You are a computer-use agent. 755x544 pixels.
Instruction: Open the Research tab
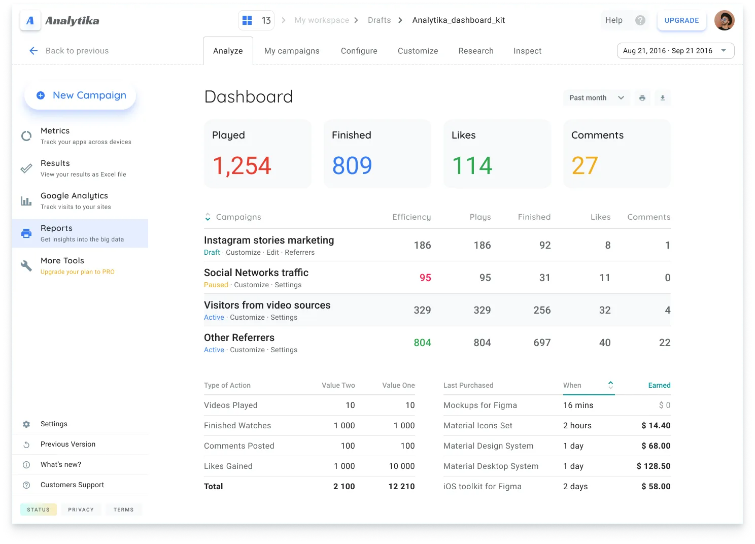(475, 51)
